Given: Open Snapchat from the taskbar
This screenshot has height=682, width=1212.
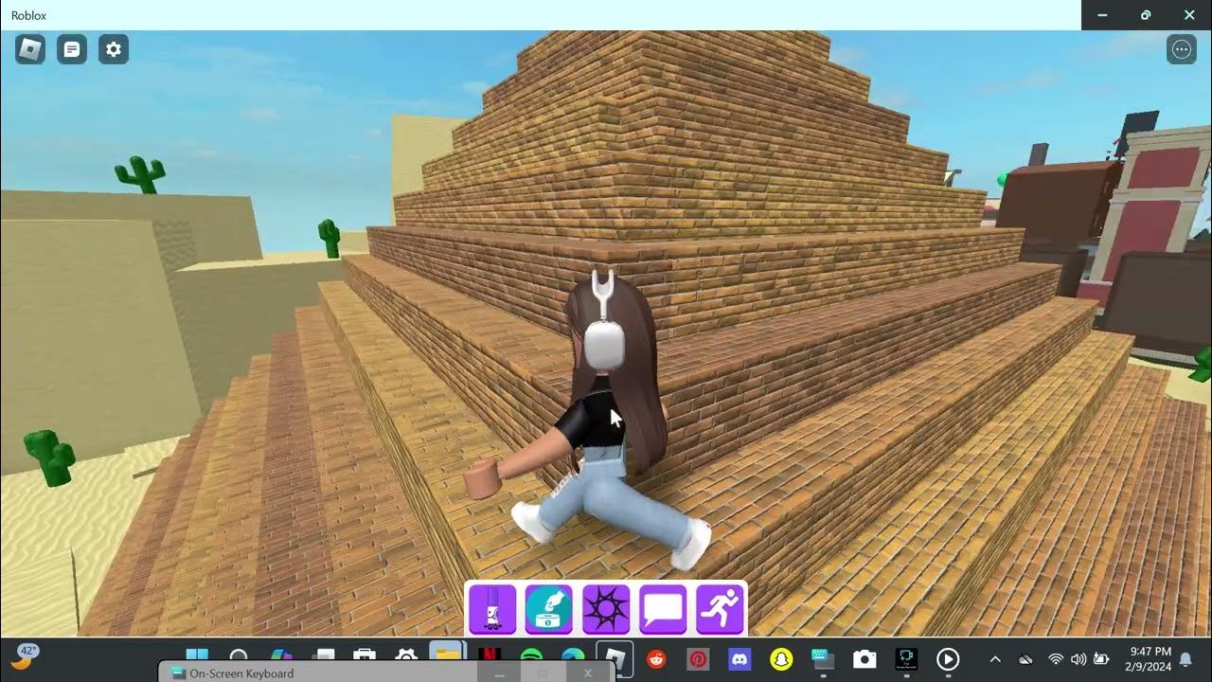Looking at the screenshot, I should pos(781,659).
